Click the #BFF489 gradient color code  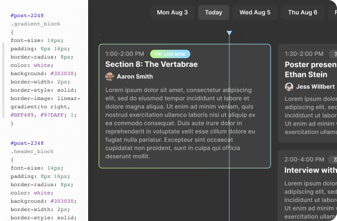[22, 115]
